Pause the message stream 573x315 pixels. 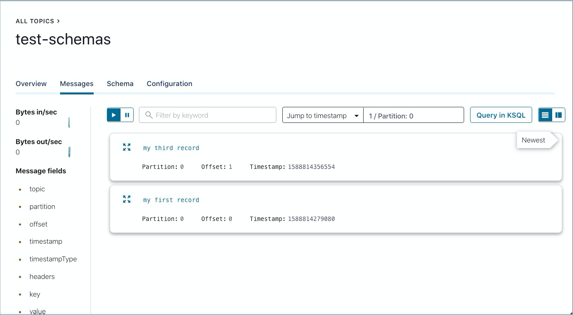click(x=127, y=115)
